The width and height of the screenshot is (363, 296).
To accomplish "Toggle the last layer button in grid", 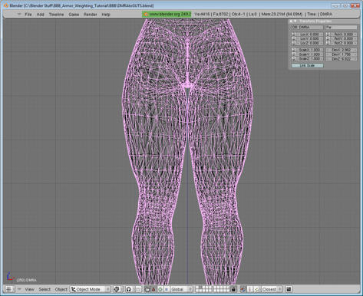I will coord(228,291).
